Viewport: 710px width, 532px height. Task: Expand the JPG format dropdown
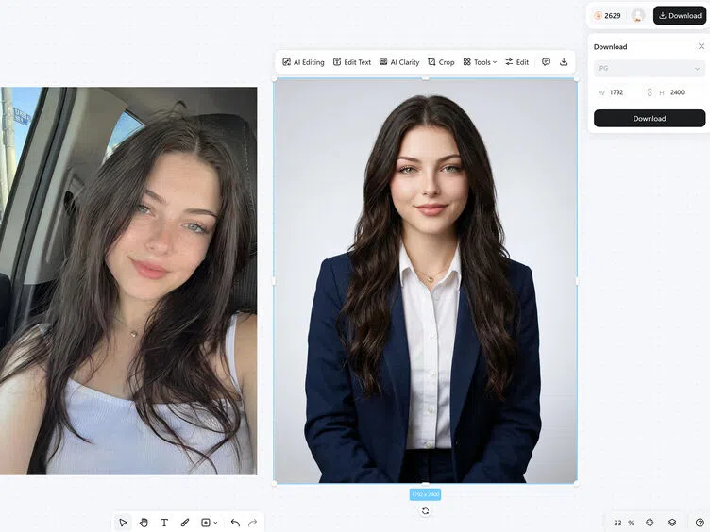pyautogui.click(x=650, y=68)
